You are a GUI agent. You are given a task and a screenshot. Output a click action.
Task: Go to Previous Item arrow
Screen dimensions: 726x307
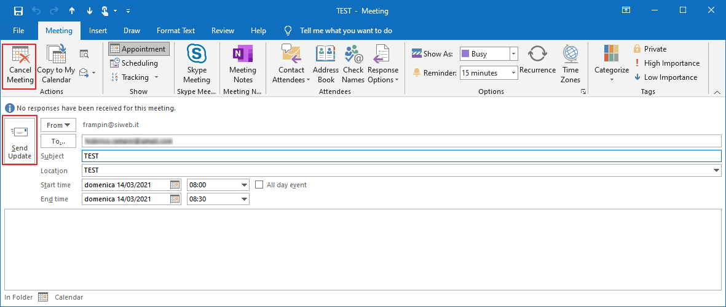72,10
